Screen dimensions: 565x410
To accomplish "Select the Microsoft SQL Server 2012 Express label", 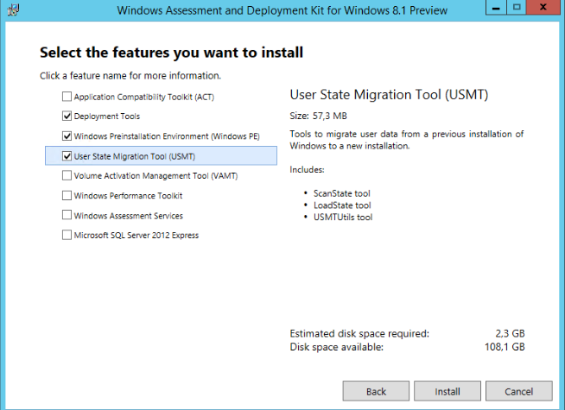I will pyautogui.click(x=136, y=236).
